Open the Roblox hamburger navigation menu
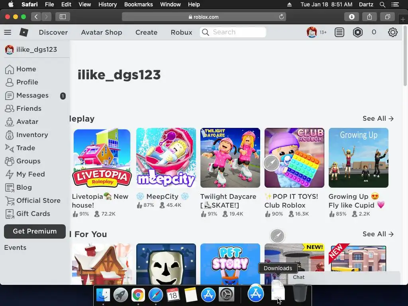The image size is (408, 306). click(x=8, y=32)
